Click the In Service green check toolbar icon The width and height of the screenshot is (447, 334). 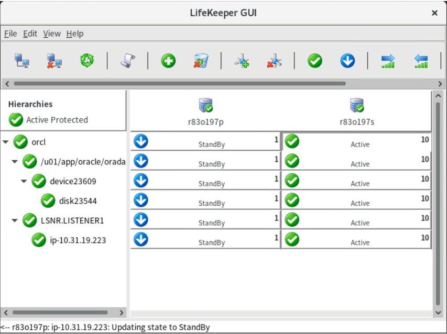click(x=315, y=61)
